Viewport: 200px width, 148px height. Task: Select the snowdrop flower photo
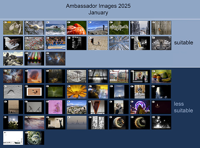point(34,138)
